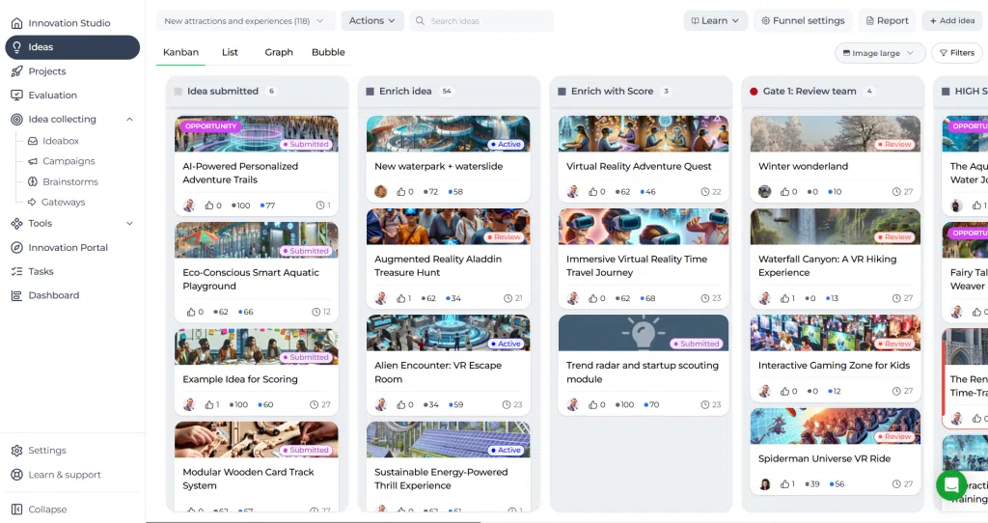The image size is (988, 523).
Task: Open Funnel settings
Action: click(803, 21)
